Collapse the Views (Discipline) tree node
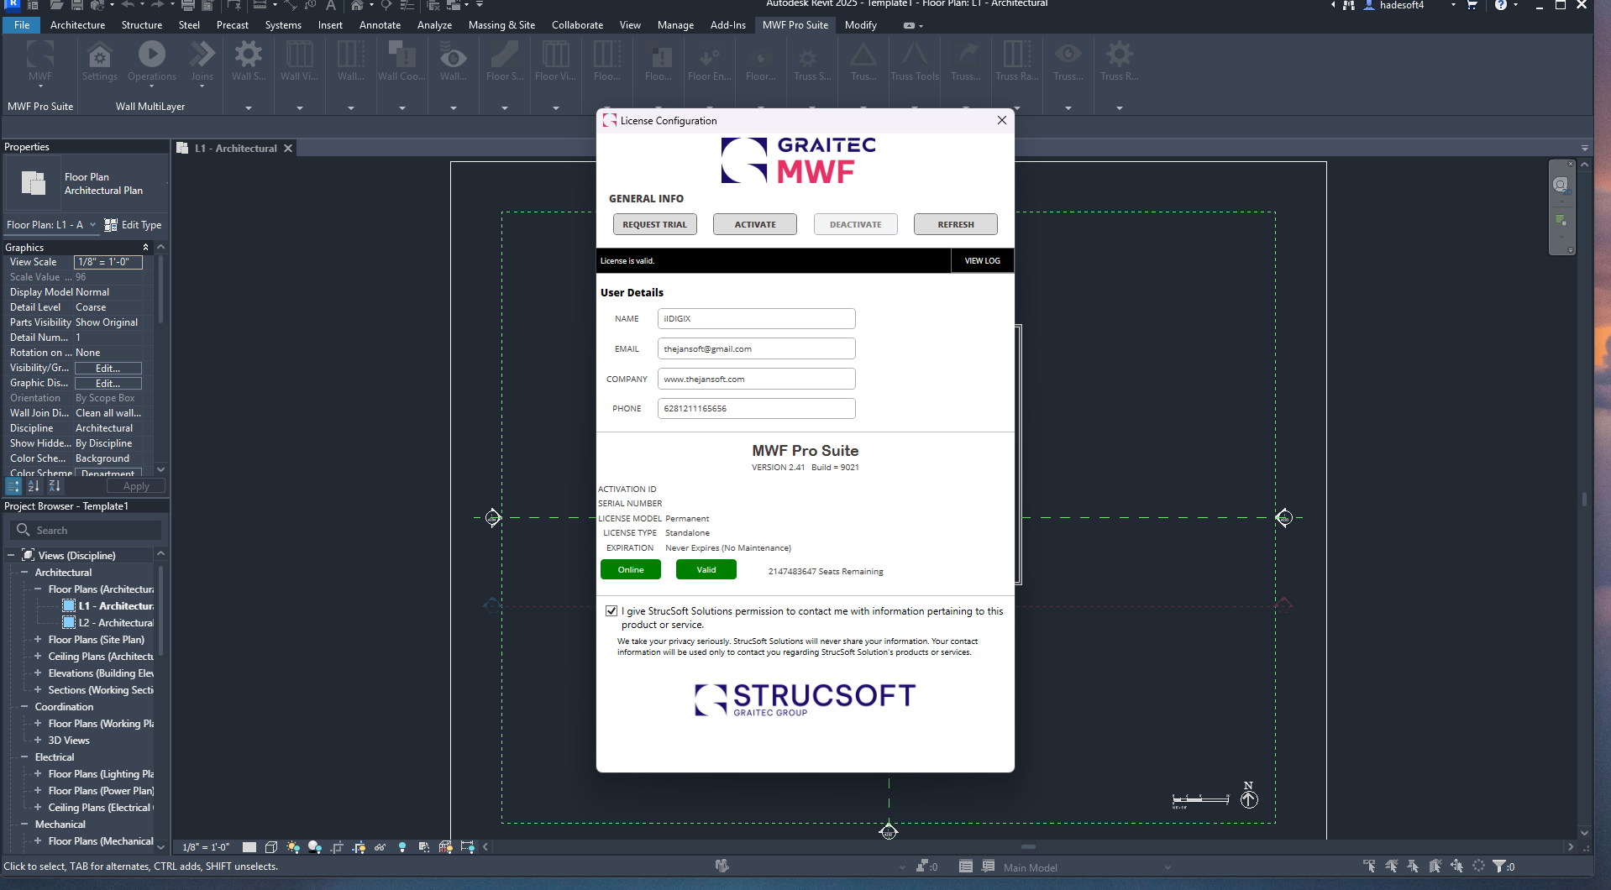 click(x=11, y=555)
